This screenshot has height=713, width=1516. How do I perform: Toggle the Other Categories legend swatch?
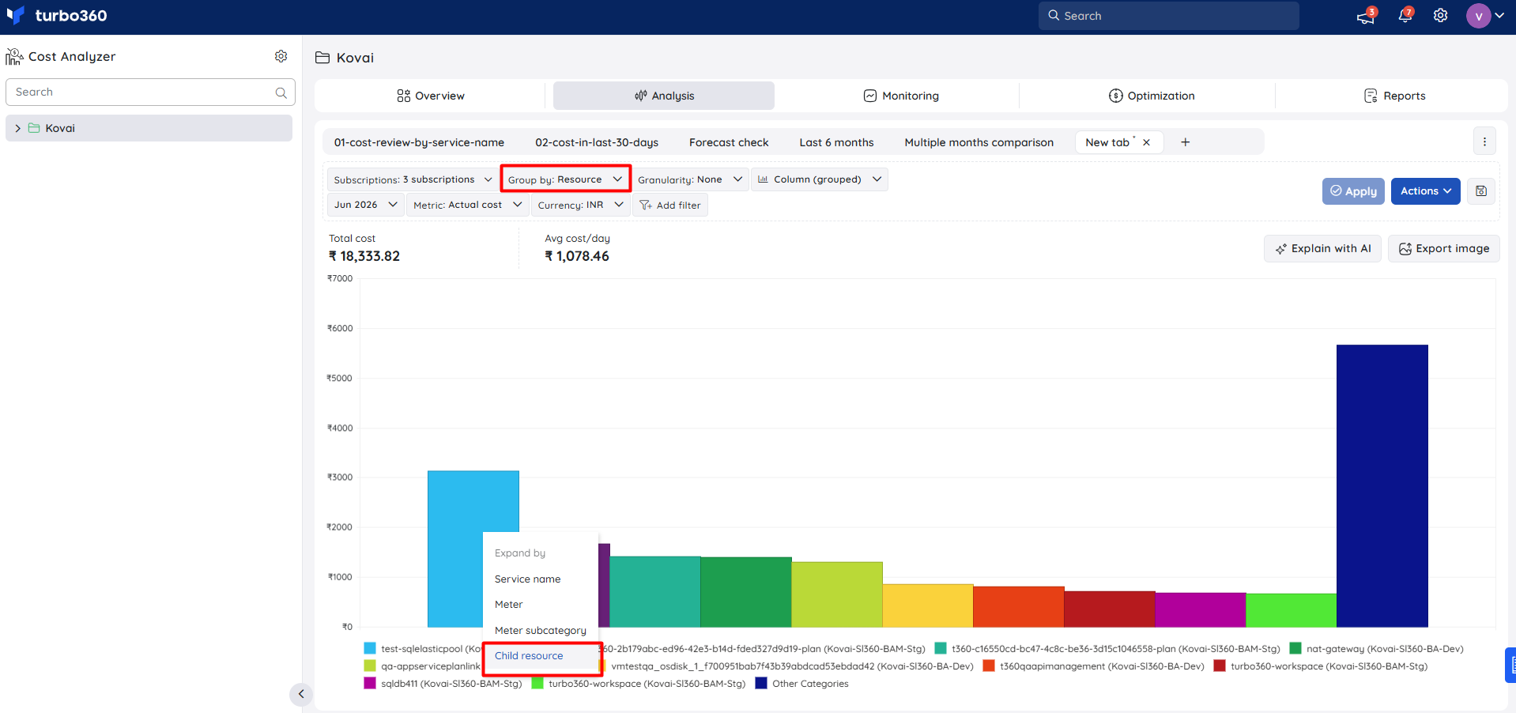[761, 684]
